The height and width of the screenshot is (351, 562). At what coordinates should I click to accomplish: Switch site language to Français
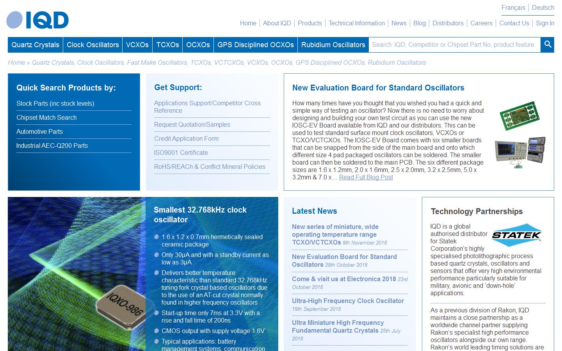pos(513,8)
